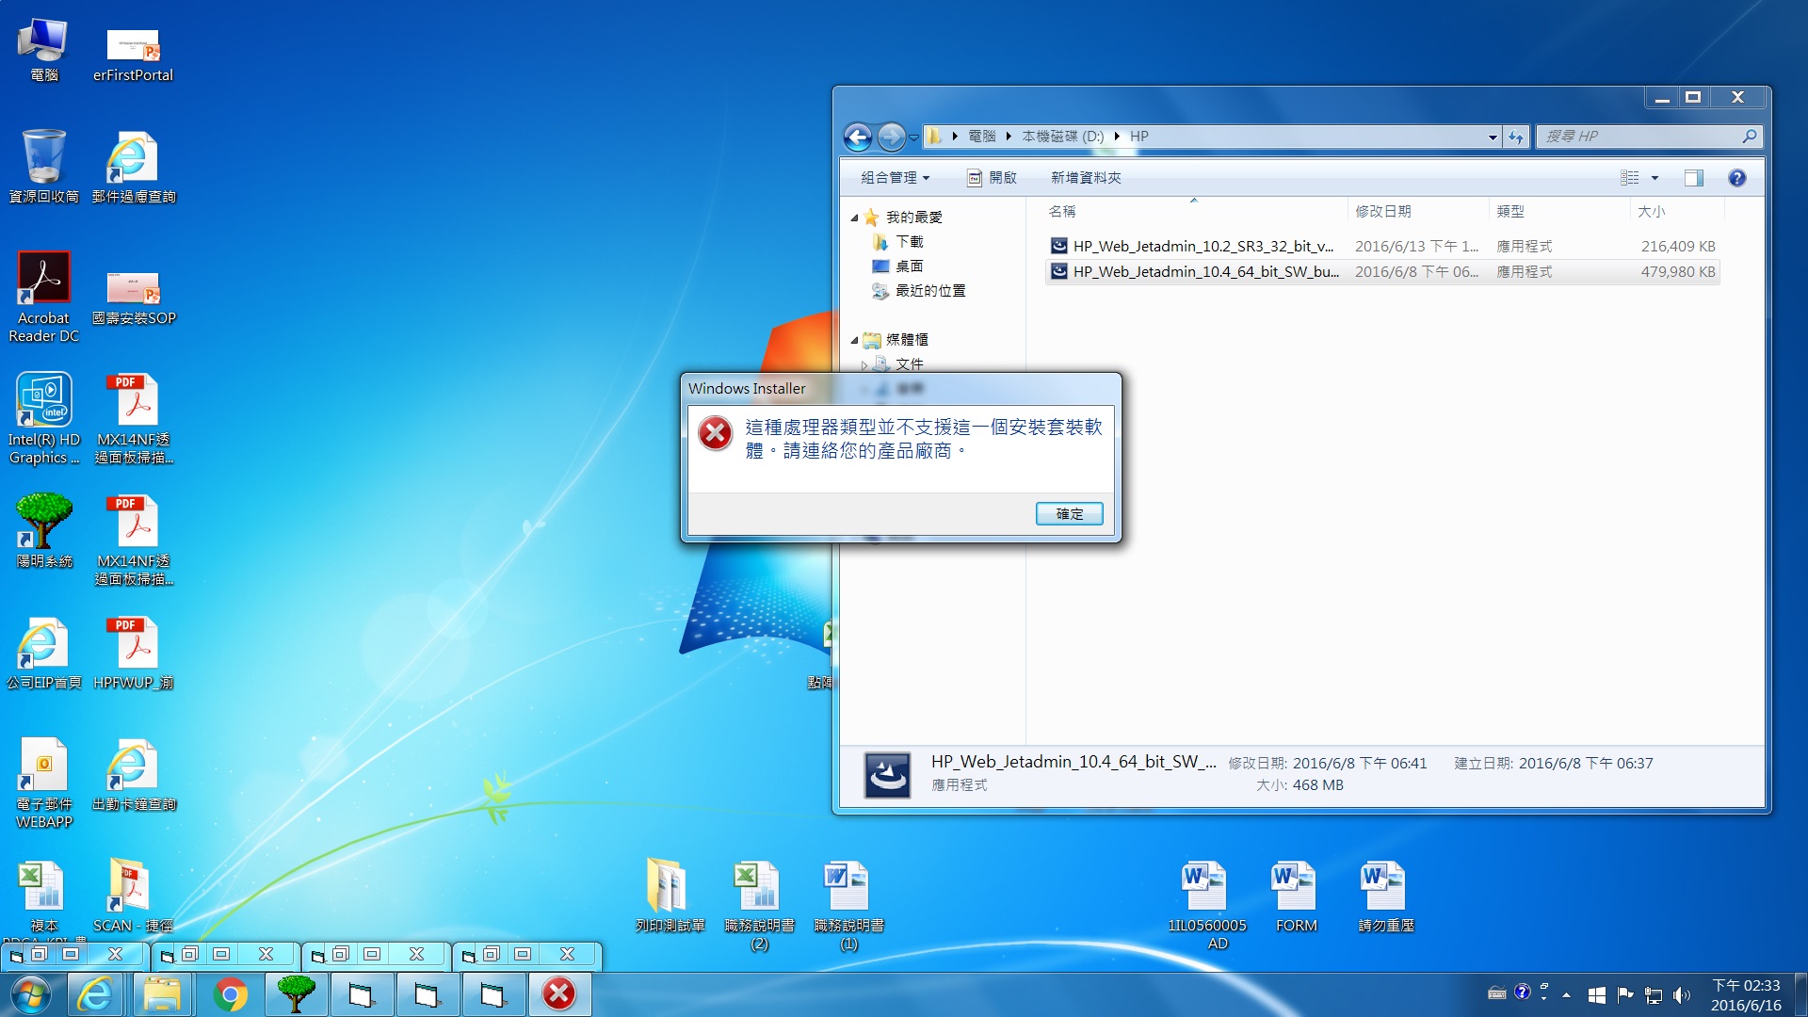Click the Explorer forward navigation arrow
This screenshot has height=1017, width=1808.
point(891,137)
